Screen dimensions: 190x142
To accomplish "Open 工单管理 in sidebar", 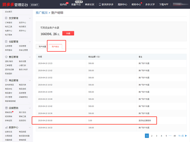I will coord(8,65).
